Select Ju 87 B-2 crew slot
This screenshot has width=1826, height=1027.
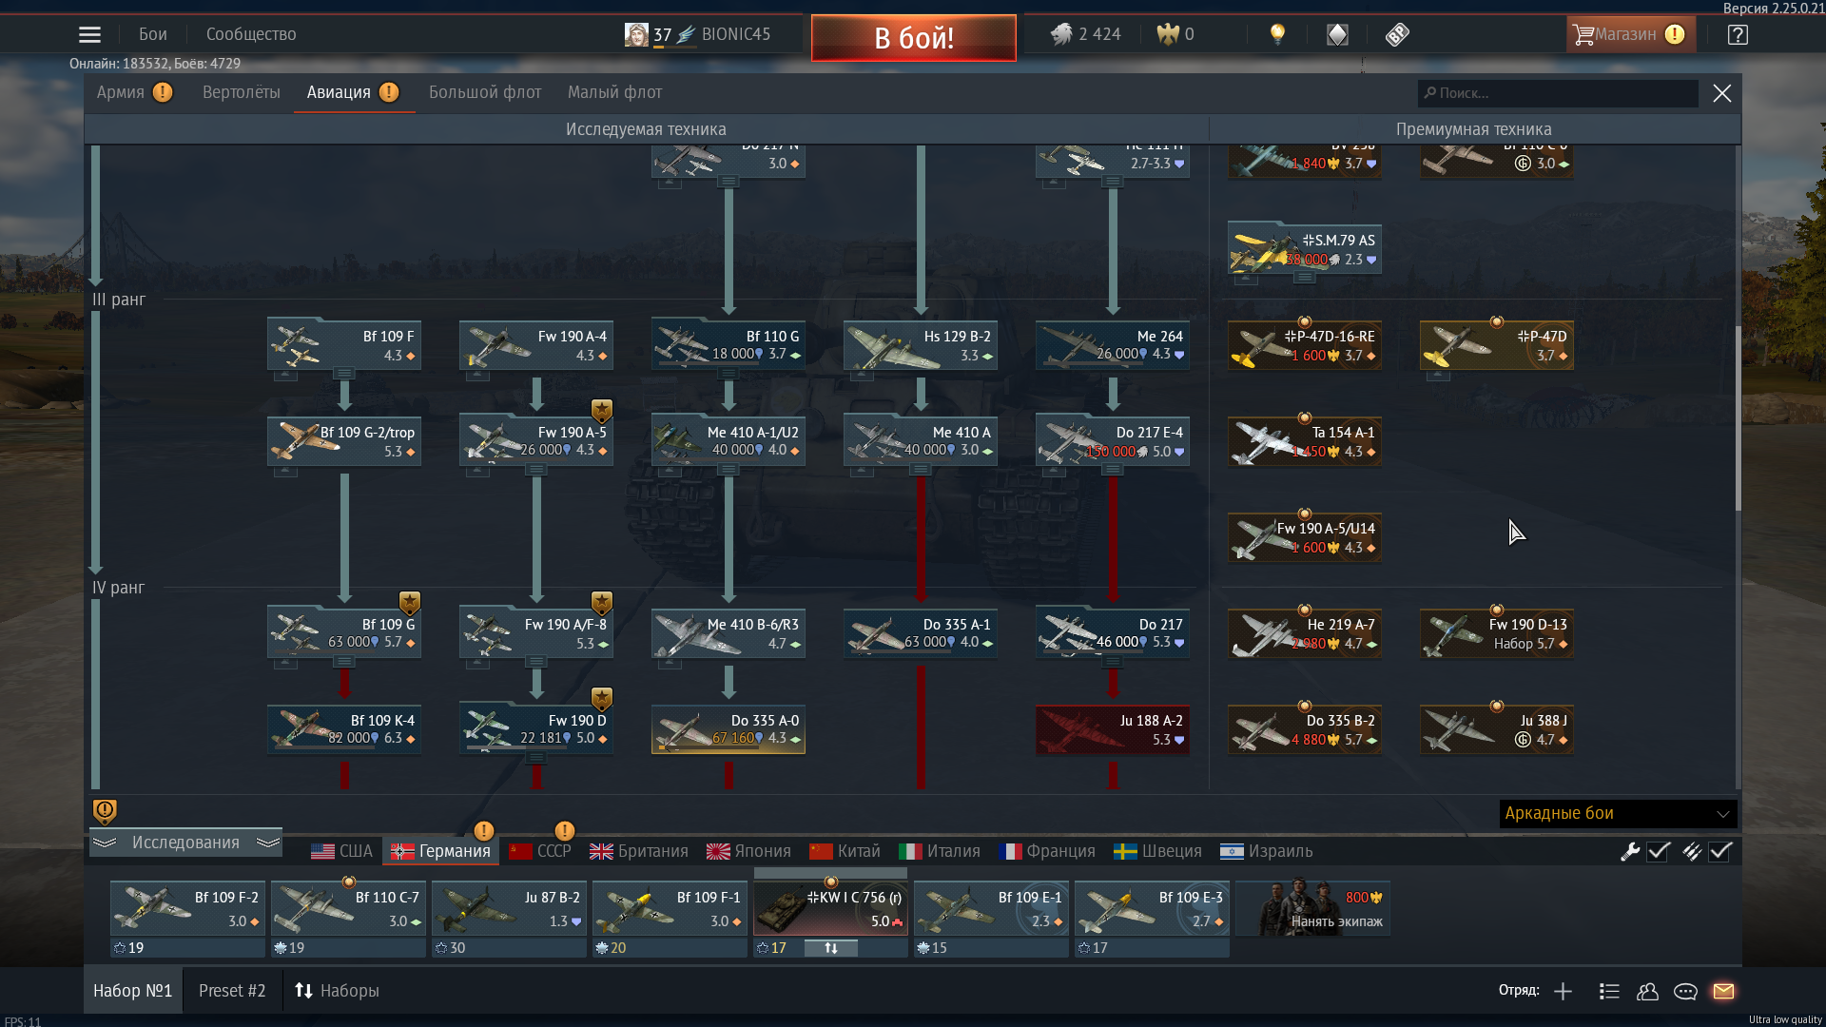click(x=509, y=909)
